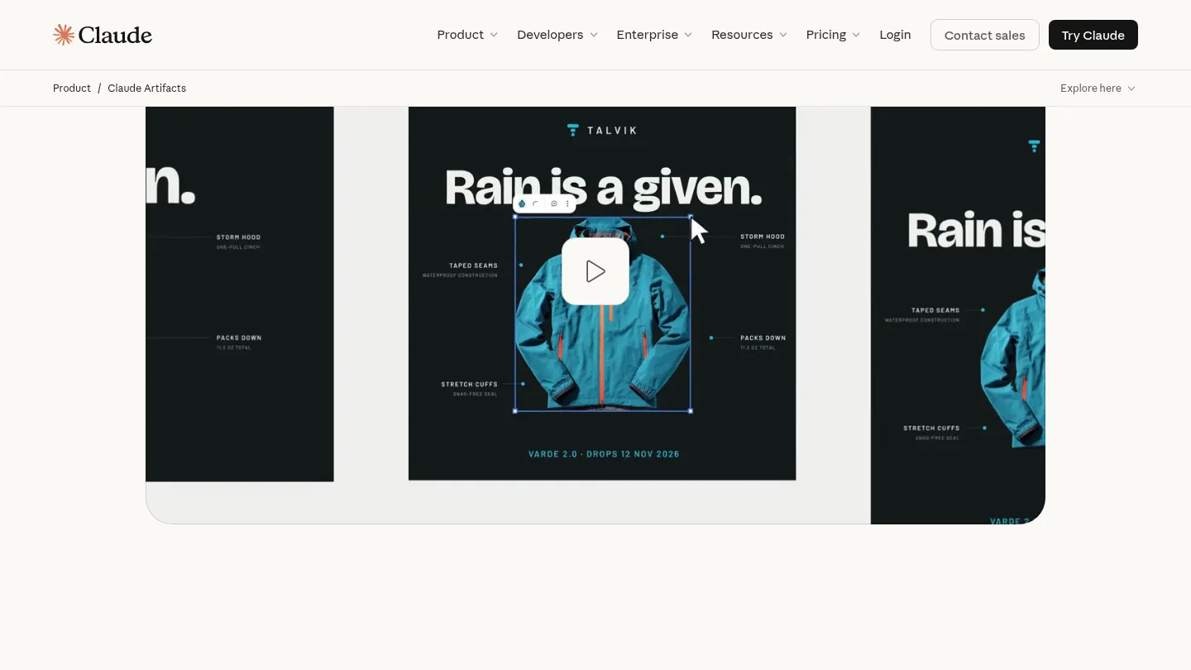The image size is (1191, 670).
Task: Go to the Login page
Action: (895, 35)
